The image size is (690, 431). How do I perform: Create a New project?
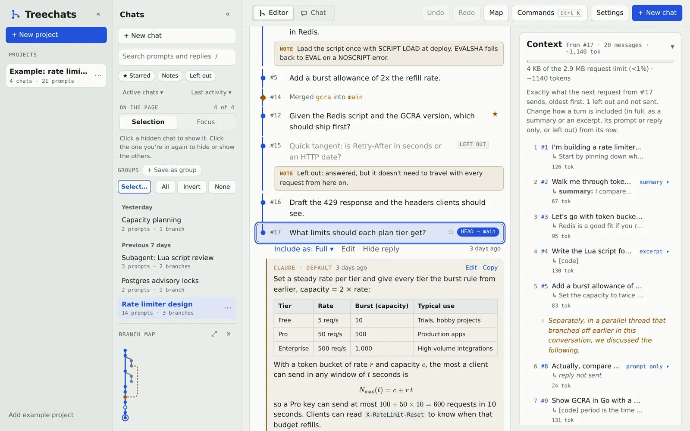tap(56, 35)
